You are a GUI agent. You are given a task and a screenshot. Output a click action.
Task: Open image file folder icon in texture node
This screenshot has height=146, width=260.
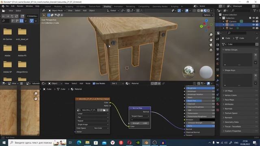[104, 110]
